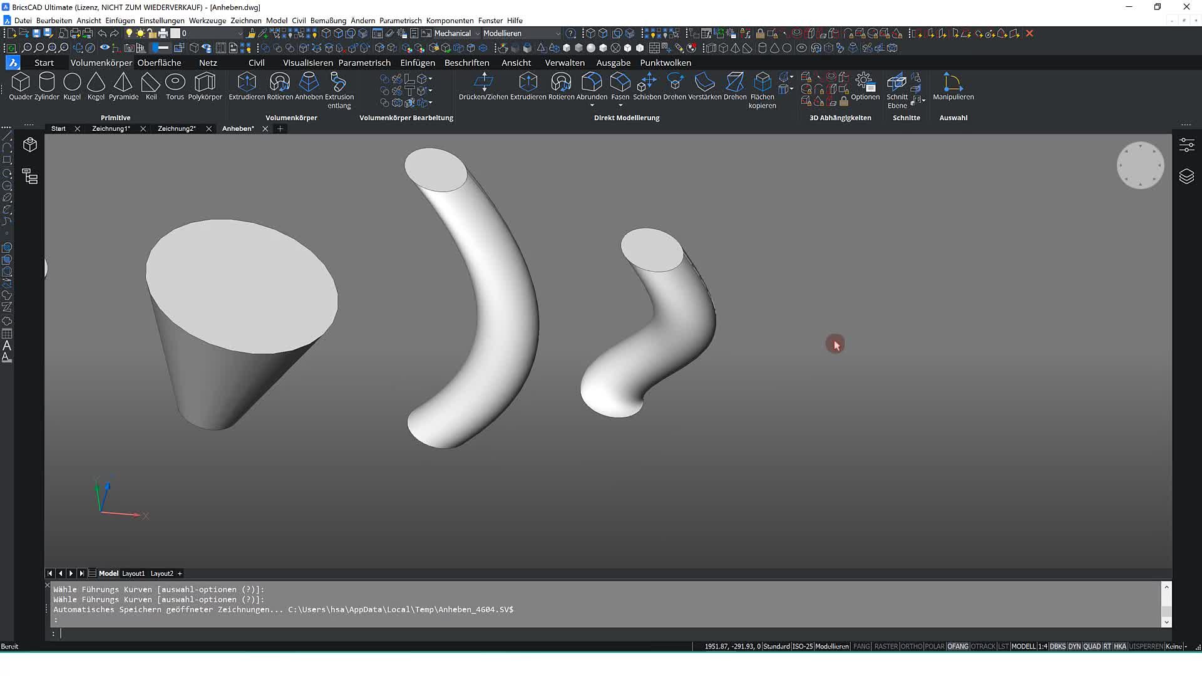Toggle QUAD cursor menu
1202x676 pixels.
[x=1092, y=647]
